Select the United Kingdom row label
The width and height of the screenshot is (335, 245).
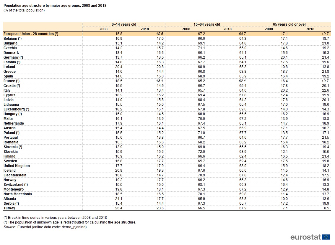click(17, 166)
